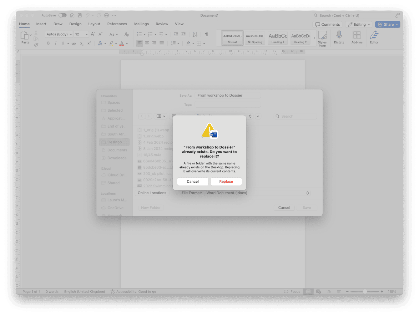Switch to the References ribbon tab
419x316 pixels.
click(x=117, y=24)
